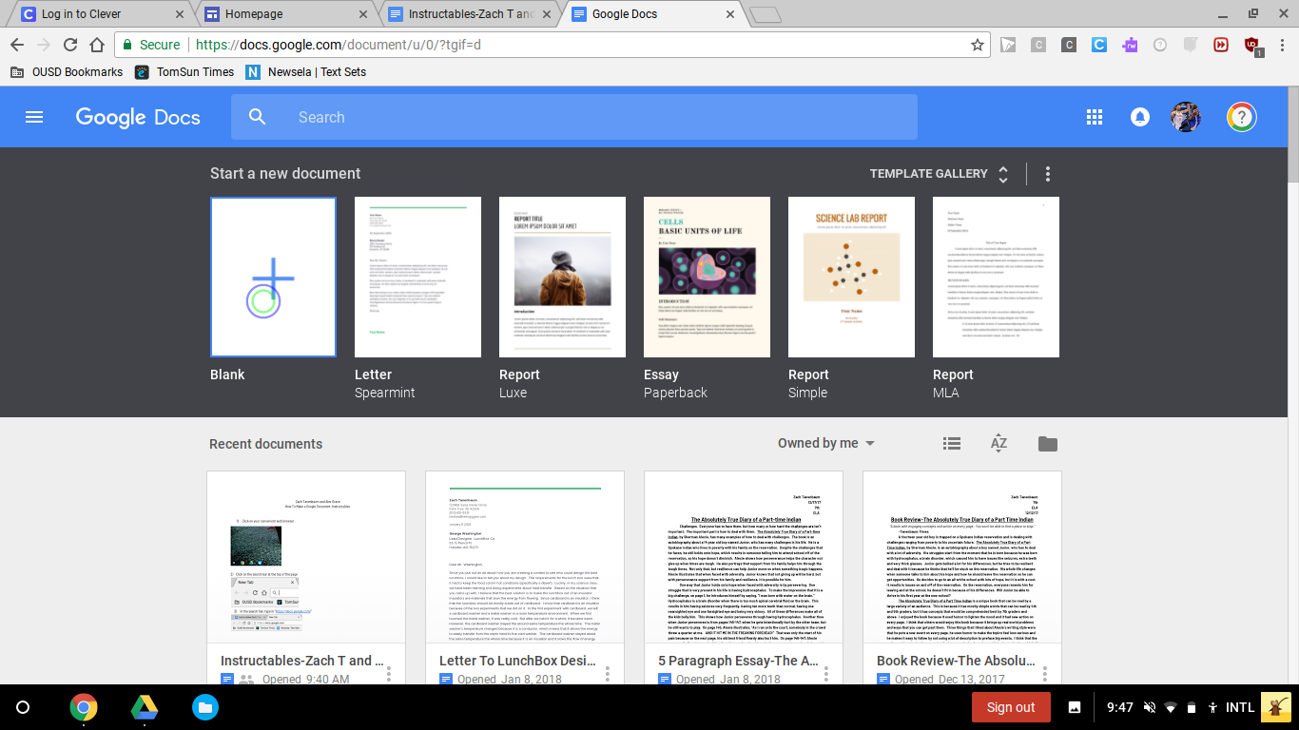Go back with the browser arrow
Image resolution: width=1299 pixels, height=730 pixels.
[18, 45]
